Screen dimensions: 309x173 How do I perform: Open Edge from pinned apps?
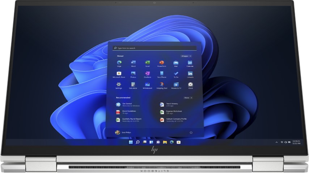point(119,64)
